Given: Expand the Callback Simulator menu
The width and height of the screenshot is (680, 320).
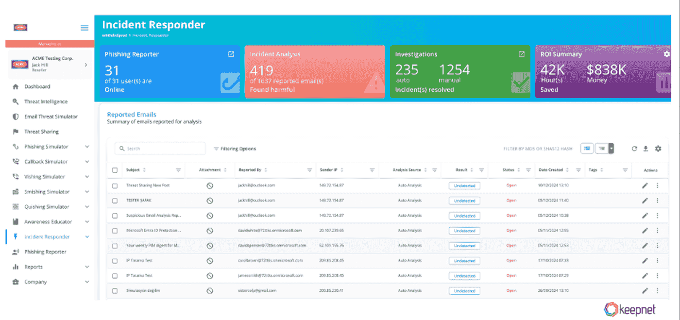Looking at the screenshot, I should pos(87,162).
